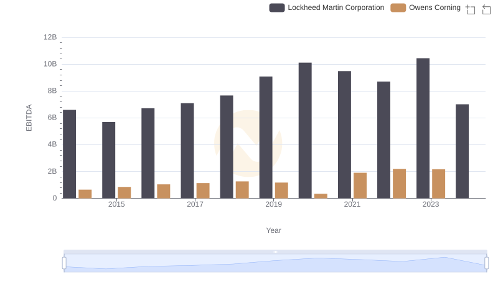Toggle Owens Corning legend color swatch

(x=398, y=8)
